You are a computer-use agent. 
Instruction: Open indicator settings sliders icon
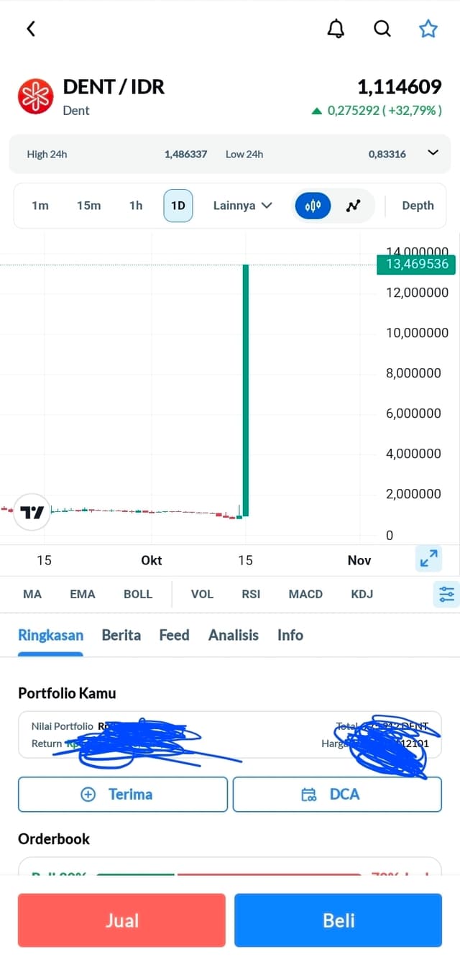coord(447,594)
